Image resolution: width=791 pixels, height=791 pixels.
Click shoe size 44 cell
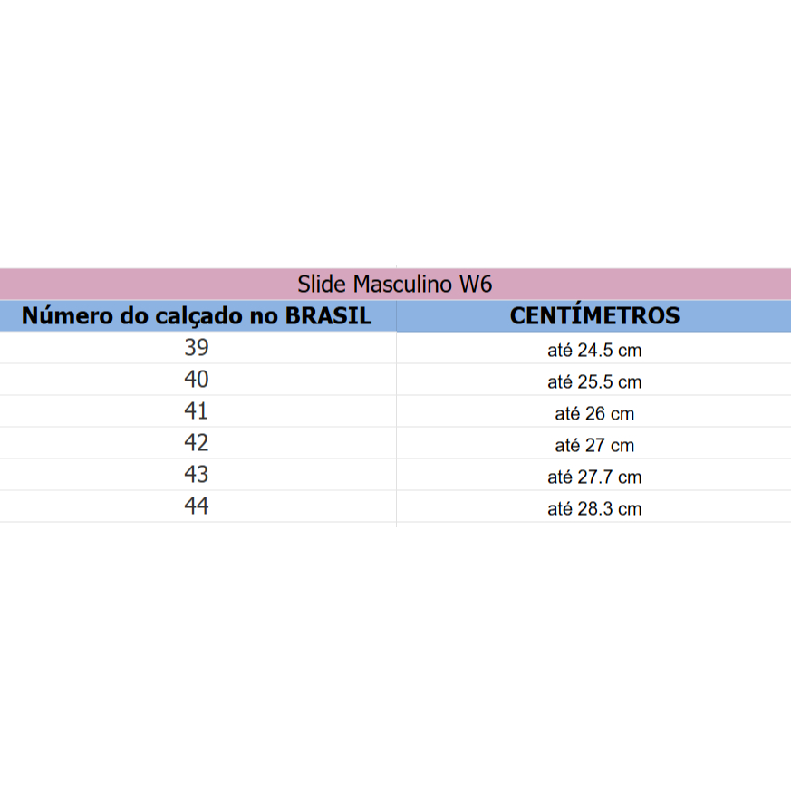(197, 506)
